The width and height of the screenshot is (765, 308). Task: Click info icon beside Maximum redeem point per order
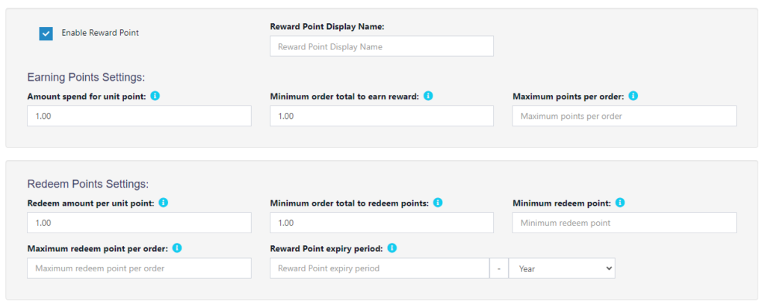click(x=177, y=248)
